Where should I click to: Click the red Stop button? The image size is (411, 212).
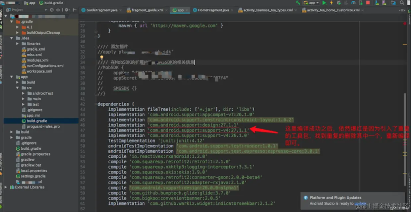tap(368, 3)
